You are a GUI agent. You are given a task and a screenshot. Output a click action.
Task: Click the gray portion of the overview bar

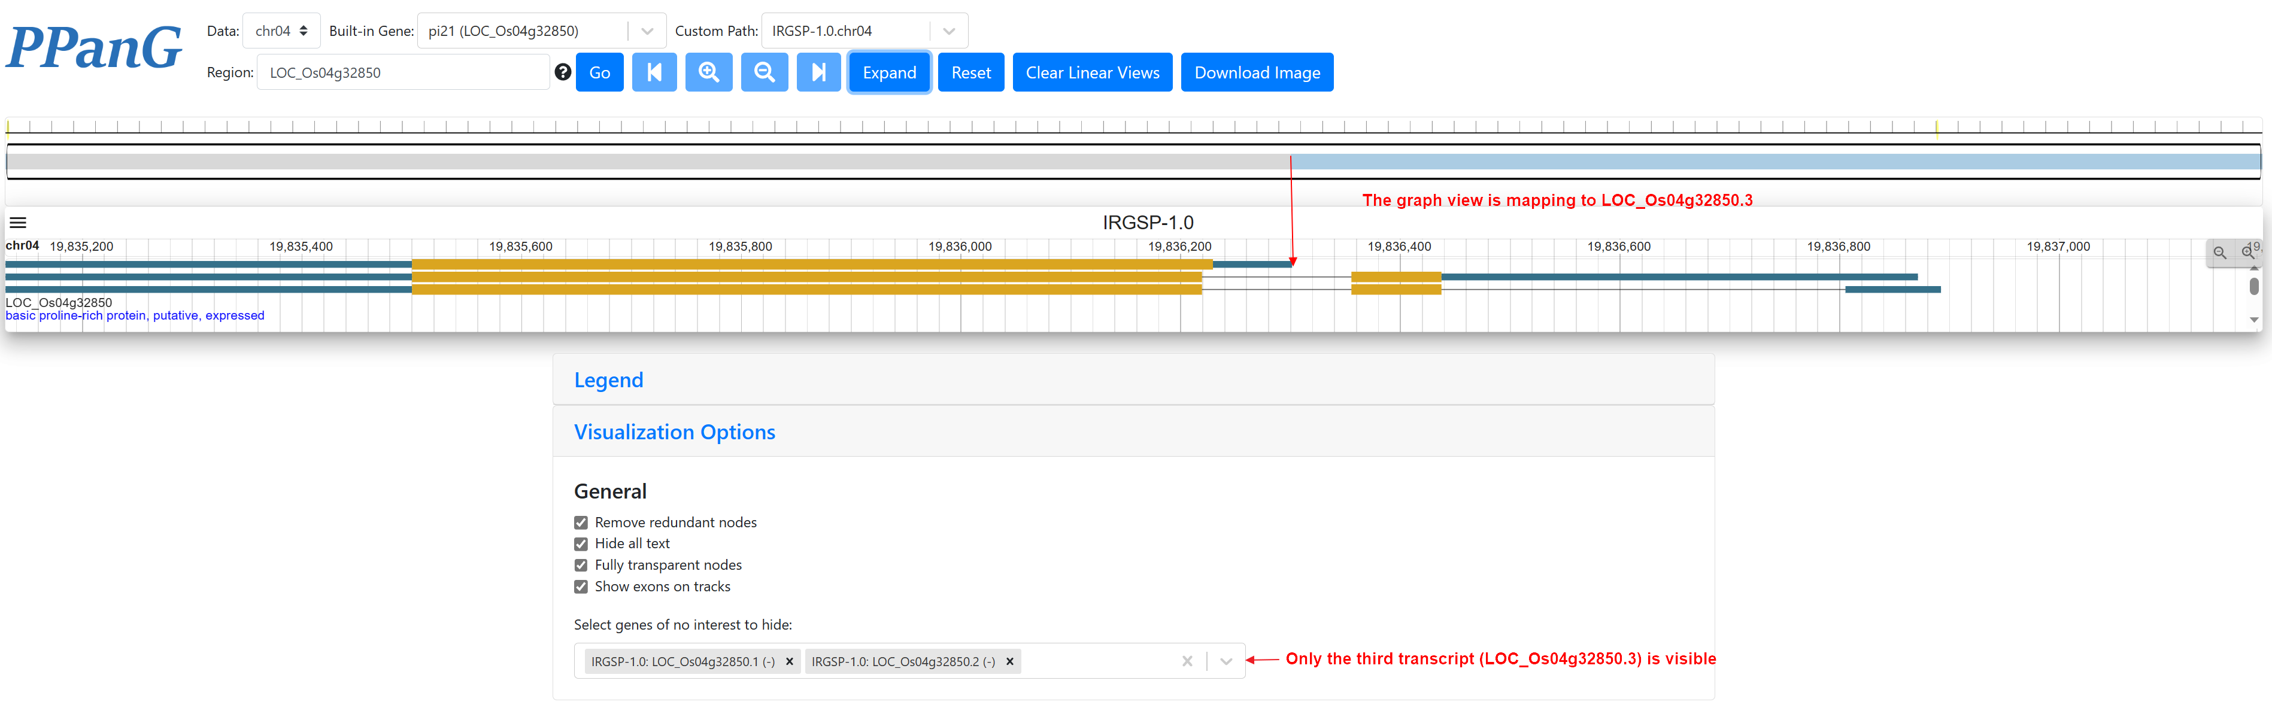(648, 162)
